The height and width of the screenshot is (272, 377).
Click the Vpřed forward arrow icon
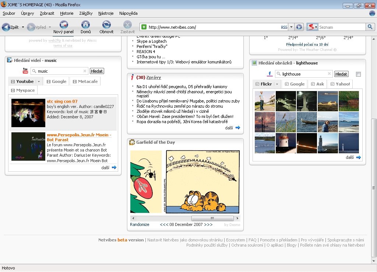point(31,27)
